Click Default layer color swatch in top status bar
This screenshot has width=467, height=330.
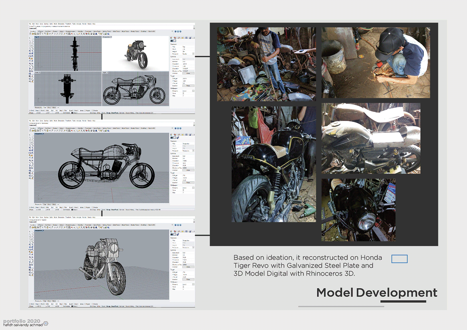coord(72,113)
